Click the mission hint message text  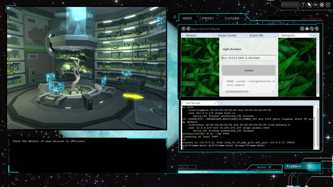coord(49,141)
